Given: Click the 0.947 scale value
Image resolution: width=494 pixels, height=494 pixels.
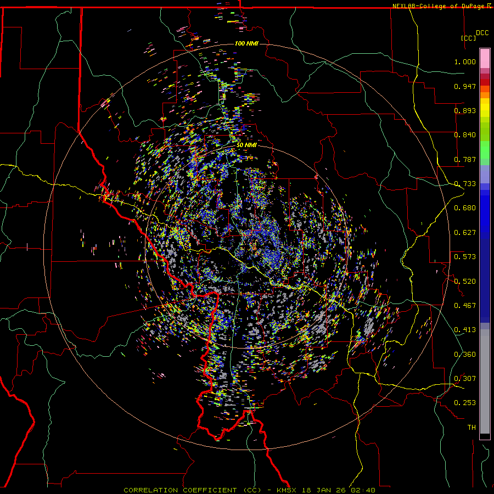Looking at the screenshot, I should click(x=465, y=86).
